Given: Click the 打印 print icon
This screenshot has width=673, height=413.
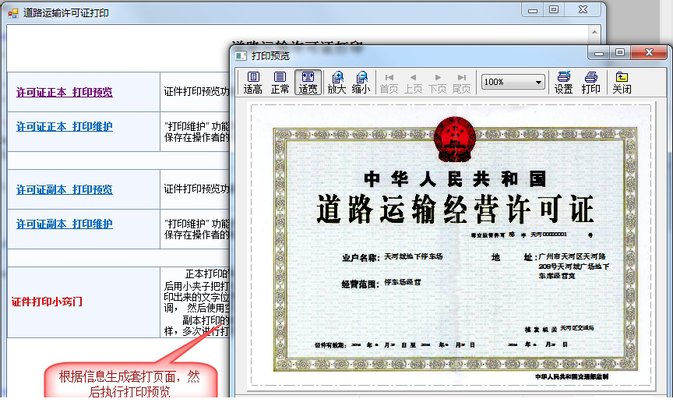Looking at the screenshot, I should pos(591,82).
